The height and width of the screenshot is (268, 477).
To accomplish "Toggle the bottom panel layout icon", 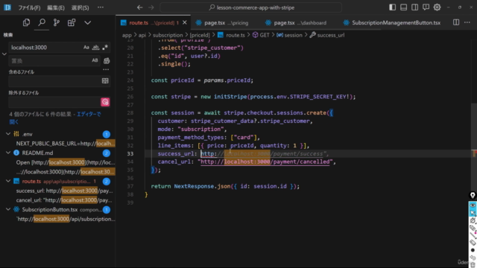I will click(x=403, y=7).
